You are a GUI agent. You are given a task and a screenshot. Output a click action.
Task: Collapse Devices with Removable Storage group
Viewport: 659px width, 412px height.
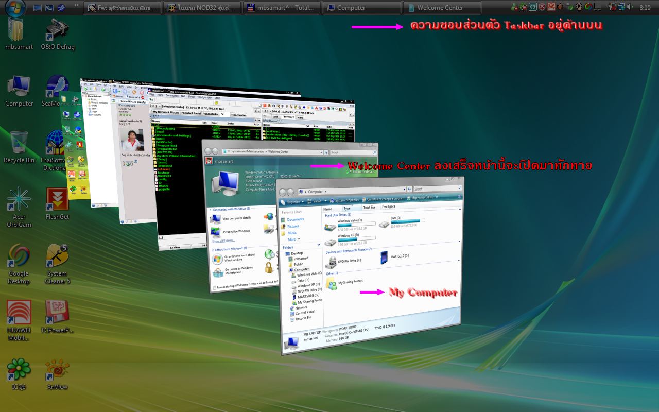pyautogui.click(x=459, y=243)
